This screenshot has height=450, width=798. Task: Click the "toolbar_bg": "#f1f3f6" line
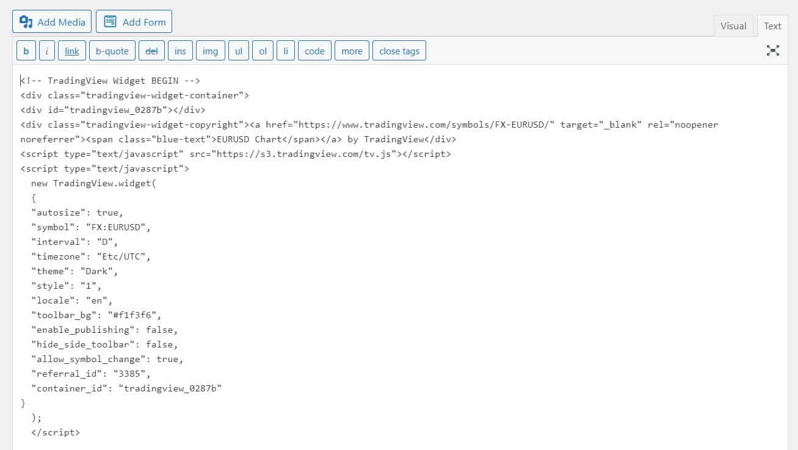point(96,315)
